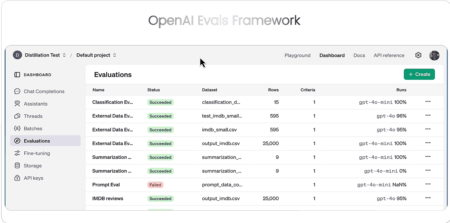This screenshot has width=450, height=223.
Task: Select Storage in the sidebar
Action: coord(45,165)
